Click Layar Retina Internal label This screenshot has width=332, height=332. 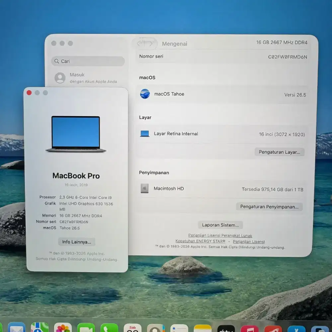tap(176, 133)
